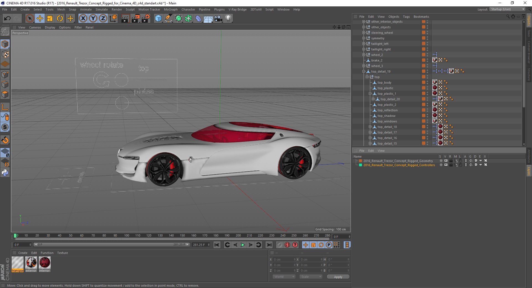Expand the top_detail_20 object
This screenshot has height=288, width=532.
373,99
